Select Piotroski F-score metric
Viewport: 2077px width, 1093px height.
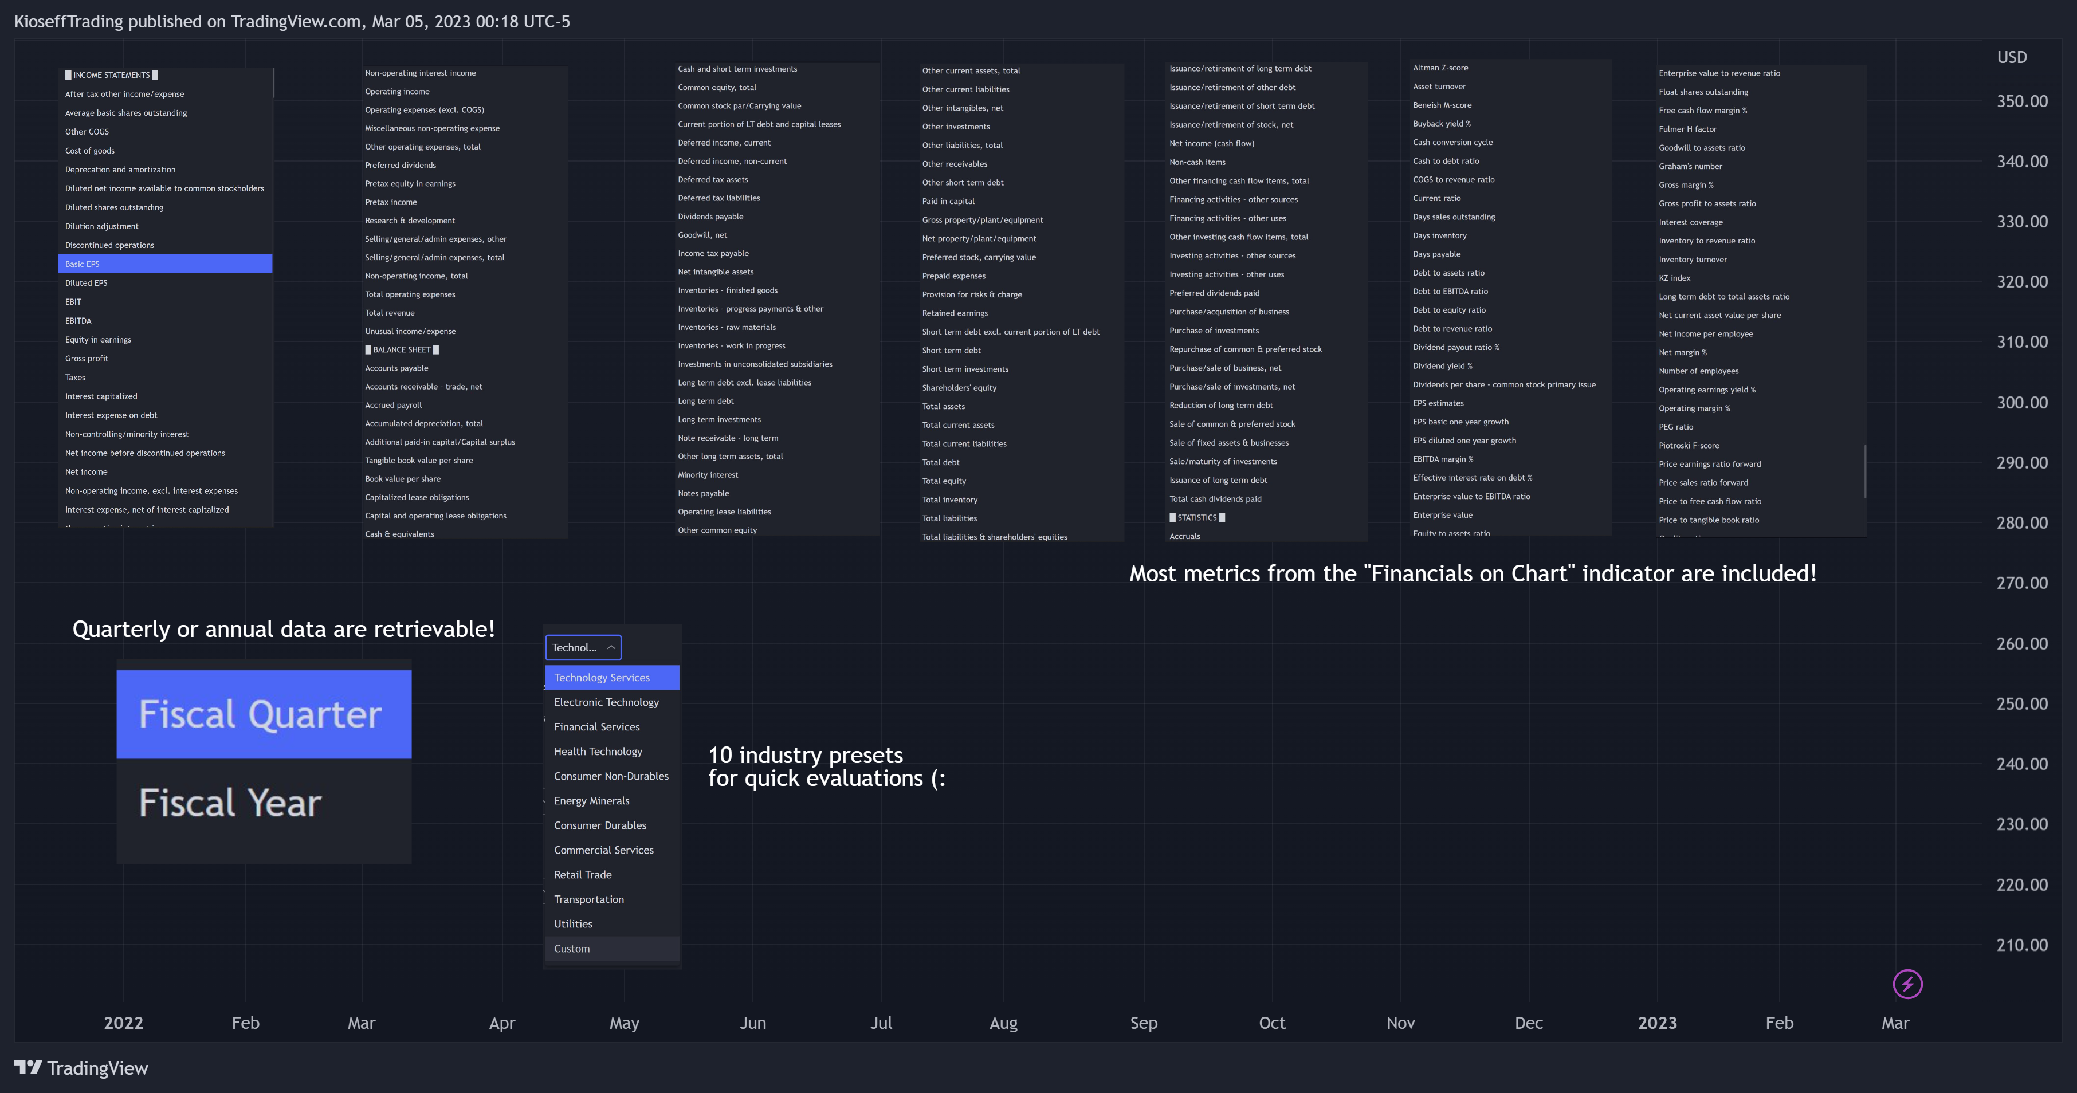click(1689, 446)
